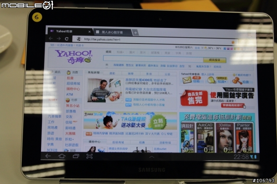Open the 知識+ lightbulb icon

211,80
